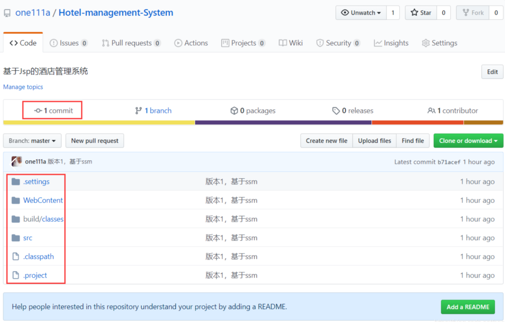This screenshot has width=505, height=322.
Task: Open the Unwatch dropdown
Action: (x=361, y=12)
